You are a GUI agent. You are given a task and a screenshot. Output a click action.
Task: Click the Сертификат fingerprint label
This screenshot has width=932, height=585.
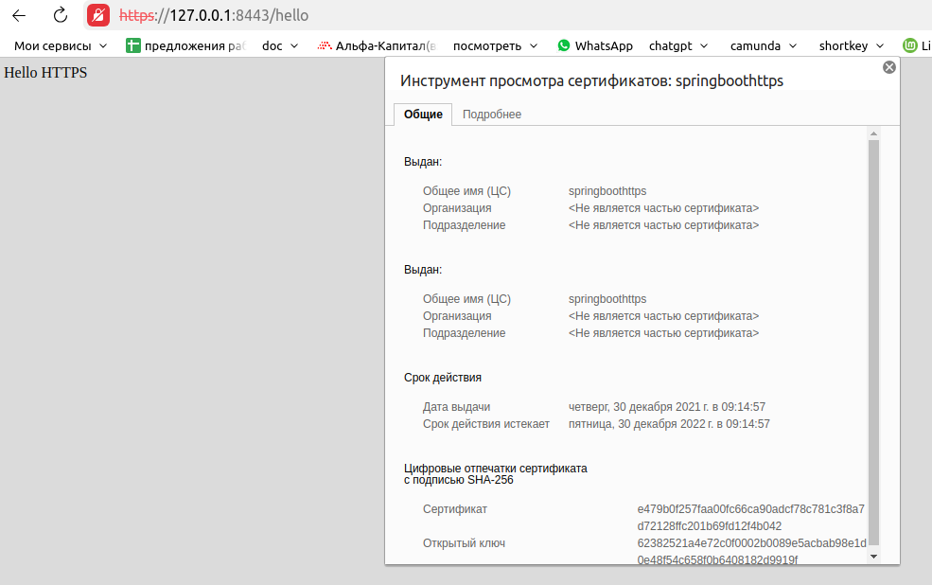455,509
